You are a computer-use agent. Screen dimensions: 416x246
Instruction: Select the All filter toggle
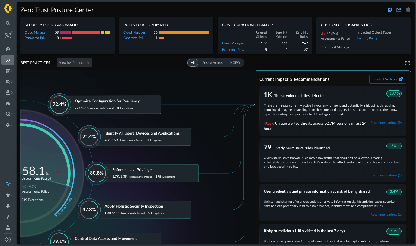[193, 63]
